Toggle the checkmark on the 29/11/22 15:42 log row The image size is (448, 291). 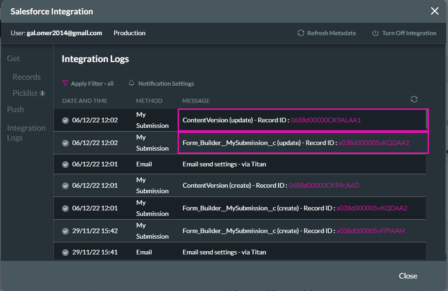(65, 230)
